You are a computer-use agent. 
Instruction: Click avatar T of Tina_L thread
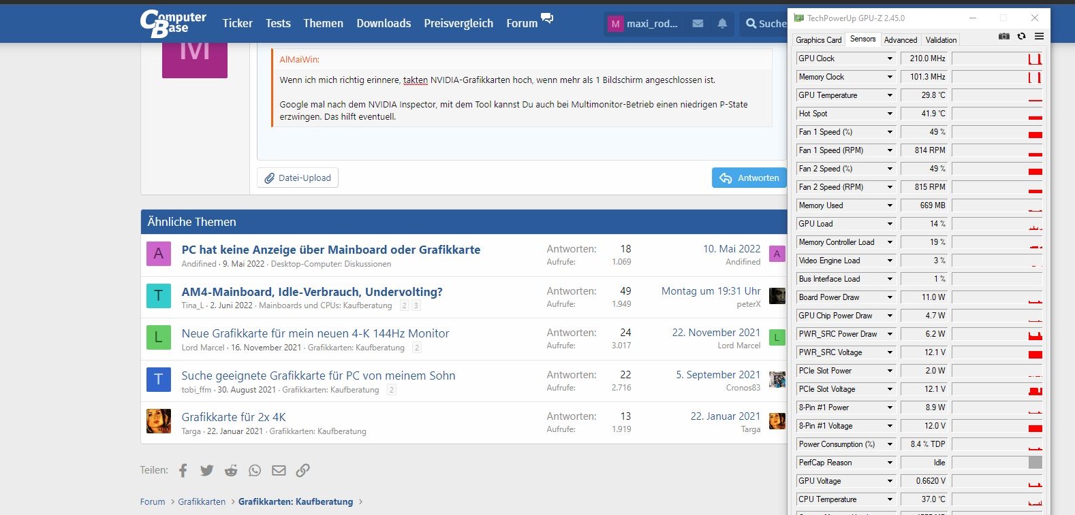(x=159, y=296)
